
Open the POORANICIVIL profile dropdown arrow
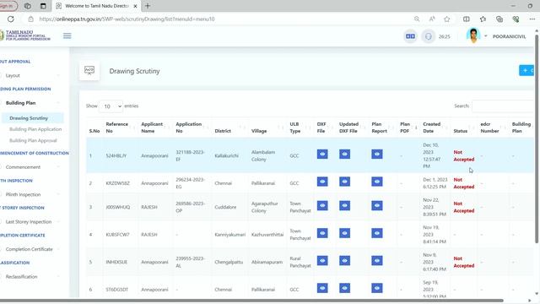(x=486, y=35)
